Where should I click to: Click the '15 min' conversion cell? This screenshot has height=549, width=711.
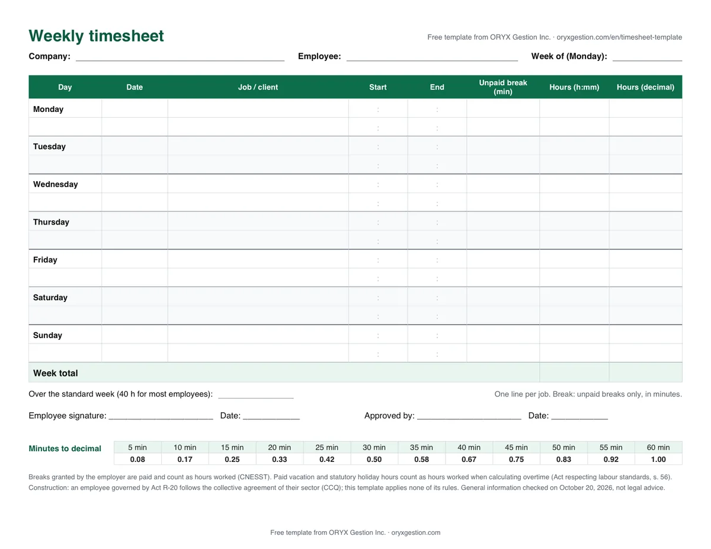coord(232,448)
